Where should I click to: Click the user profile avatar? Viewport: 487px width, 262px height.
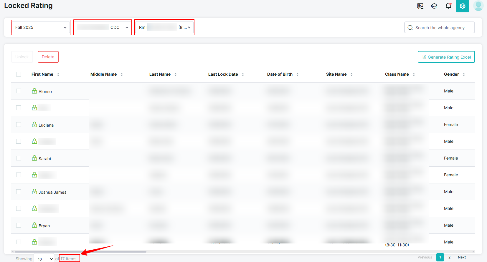(x=478, y=6)
